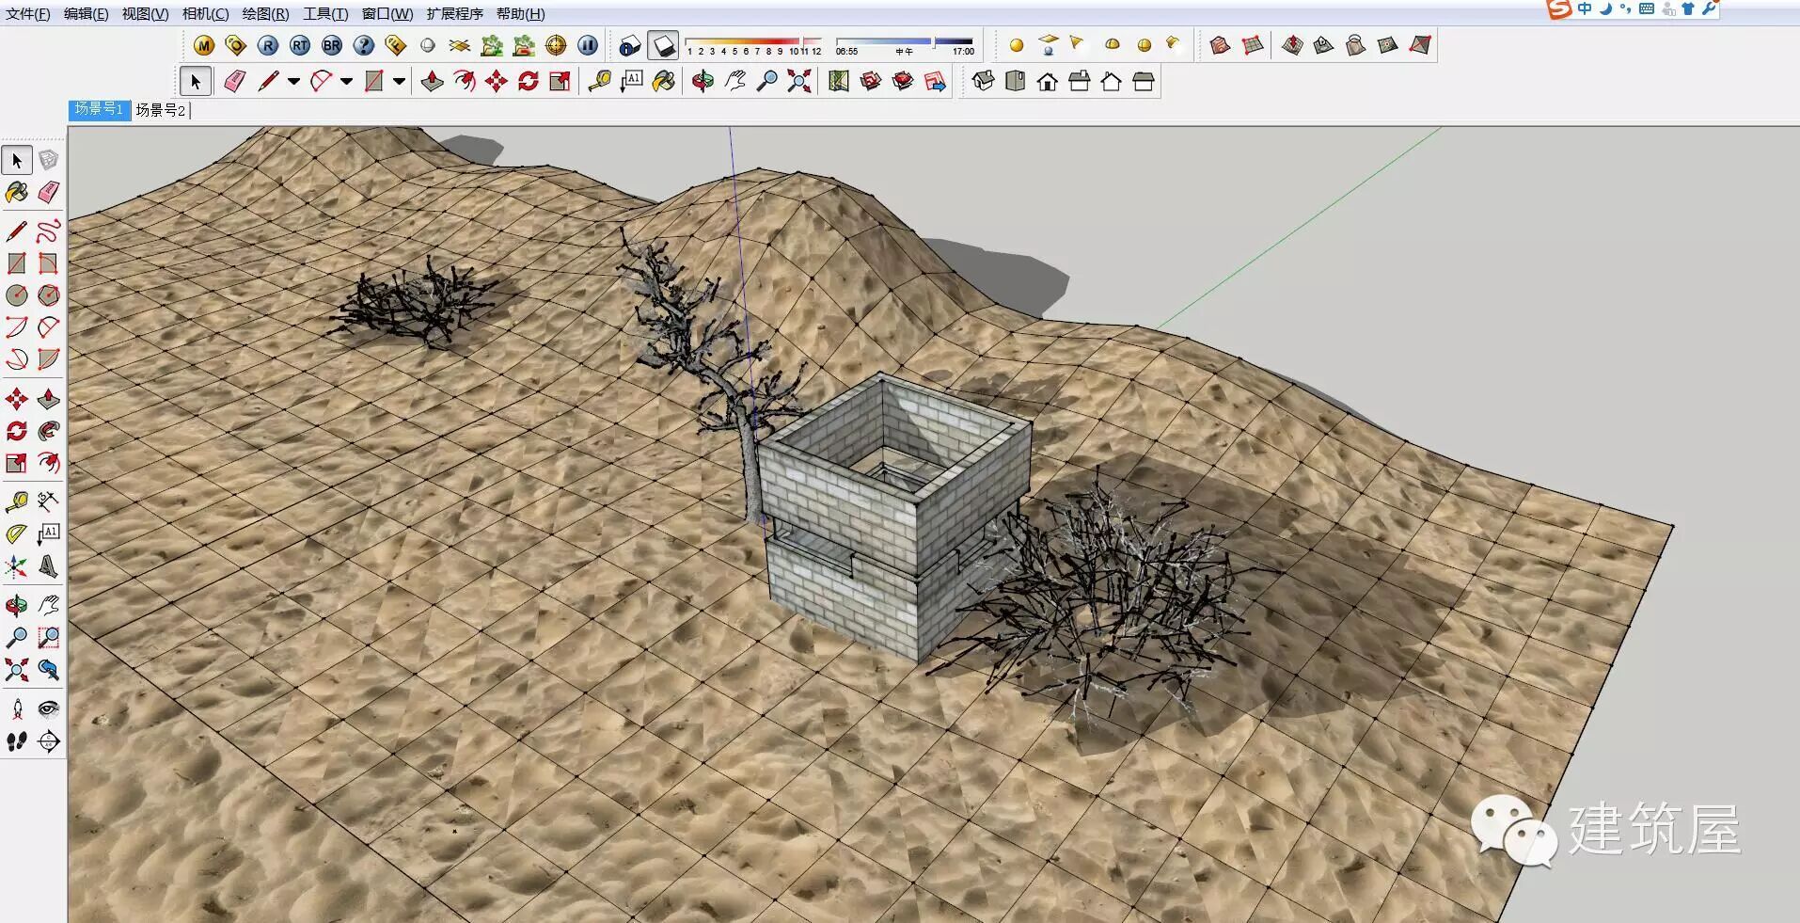Open 3D Warehouse from top toolbar
This screenshot has width=1800, height=923.
point(871,82)
